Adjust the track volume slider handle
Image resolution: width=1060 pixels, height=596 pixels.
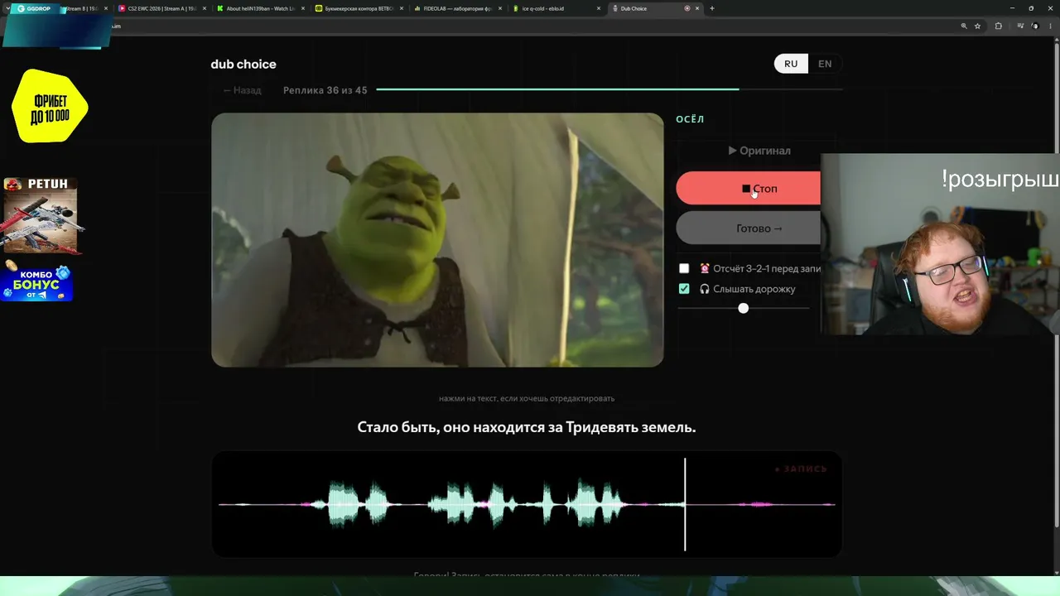point(743,308)
